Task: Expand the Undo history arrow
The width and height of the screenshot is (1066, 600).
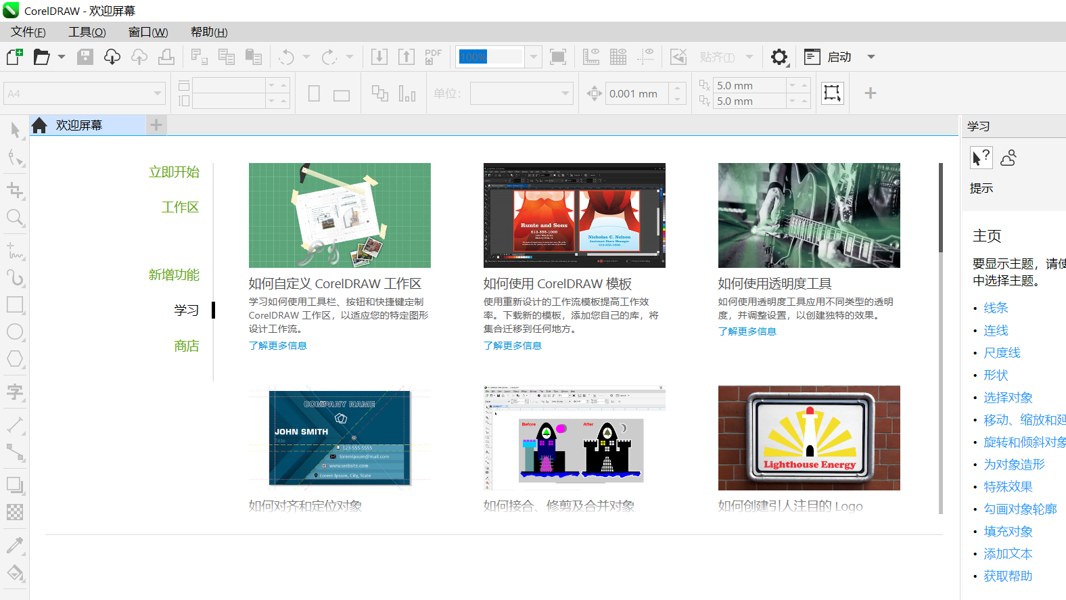Action: (x=306, y=57)
